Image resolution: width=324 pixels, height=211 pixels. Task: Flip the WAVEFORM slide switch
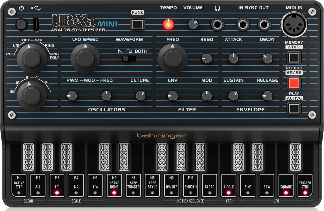pyautogui.click(x=129, y=59)
